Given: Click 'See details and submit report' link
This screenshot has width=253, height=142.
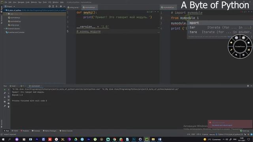Looking at the screenshot, I should [222, 125].
